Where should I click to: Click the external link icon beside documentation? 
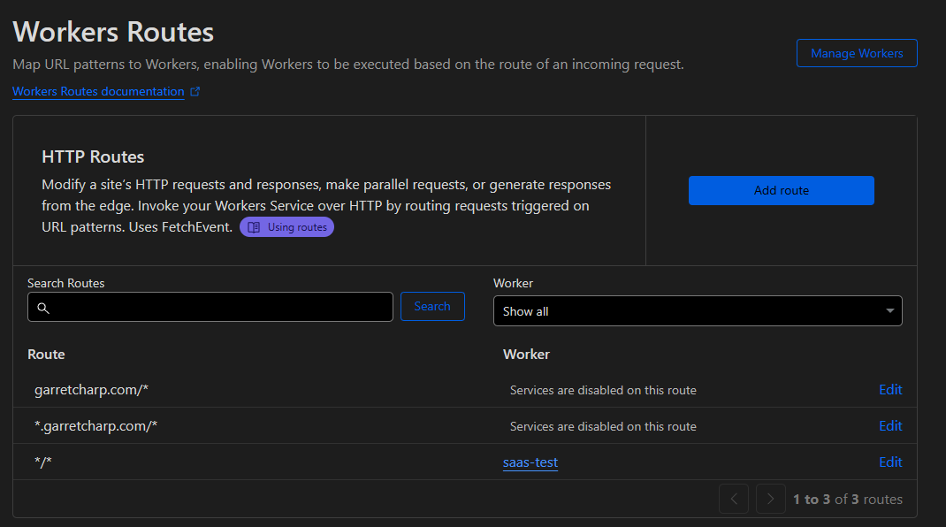[x=195, y=92]
